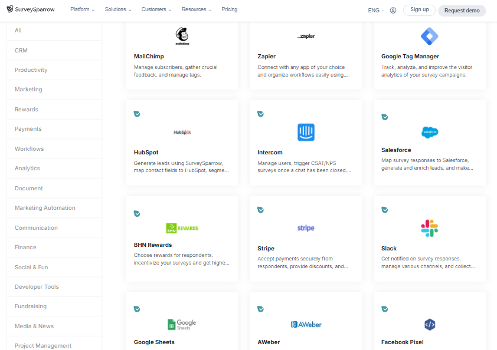Screen dimensions: 497x350
Task: Open the ENG language dropdown
Action: tap(375, 11)
